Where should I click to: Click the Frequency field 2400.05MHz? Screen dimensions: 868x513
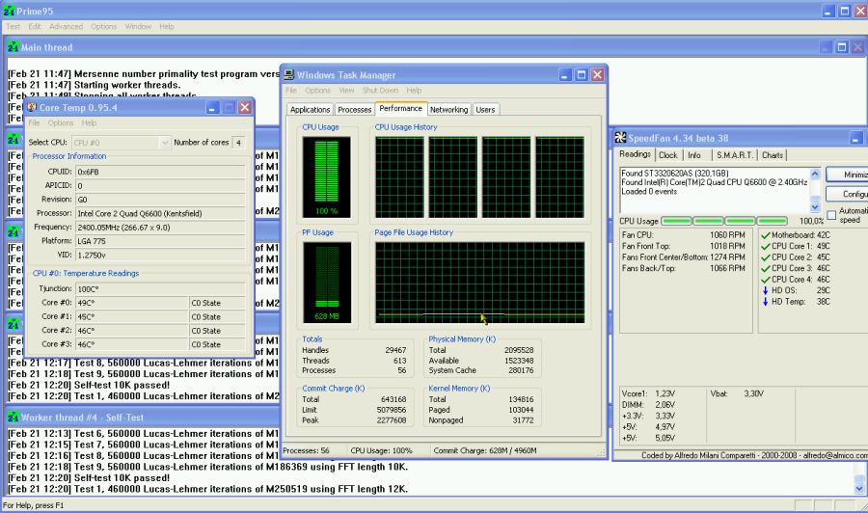pyautogui.click(x=160, y=227)
